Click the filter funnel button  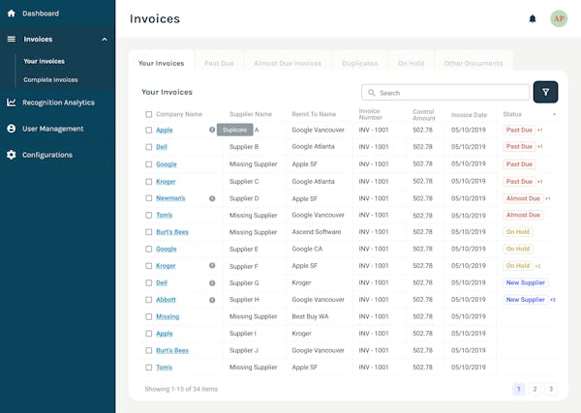[x=545, y=92]
